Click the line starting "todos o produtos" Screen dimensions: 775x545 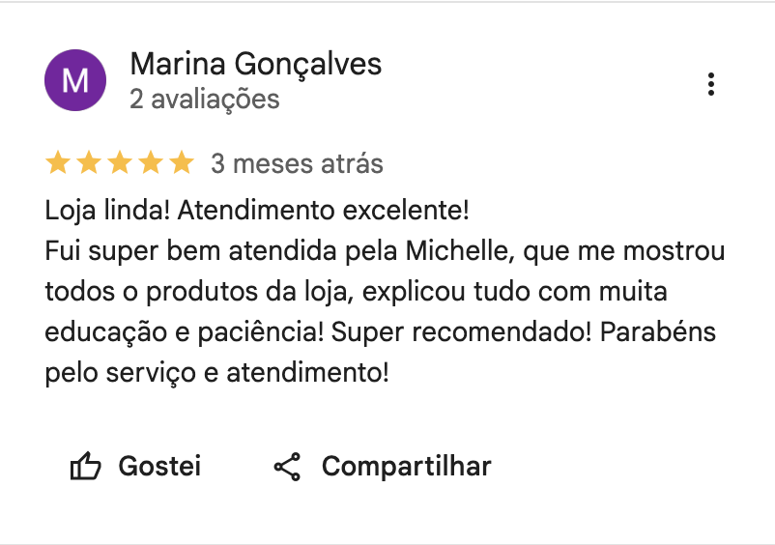356,291
